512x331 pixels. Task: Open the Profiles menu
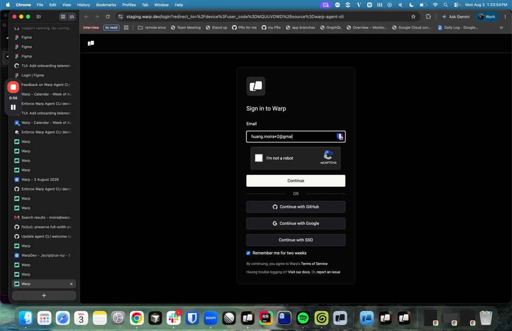(x=129, y=5)
